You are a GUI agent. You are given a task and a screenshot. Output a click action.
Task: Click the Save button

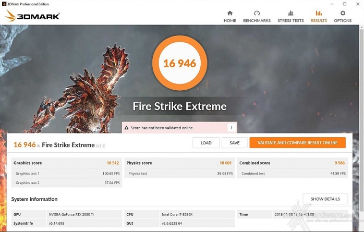point(235,143)
